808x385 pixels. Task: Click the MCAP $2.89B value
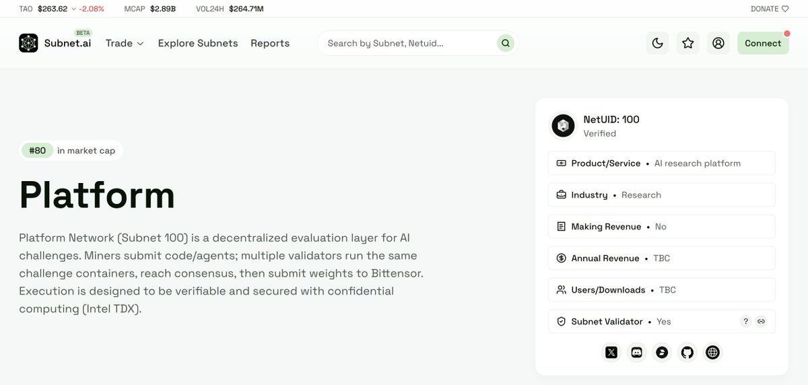[163, 9]
